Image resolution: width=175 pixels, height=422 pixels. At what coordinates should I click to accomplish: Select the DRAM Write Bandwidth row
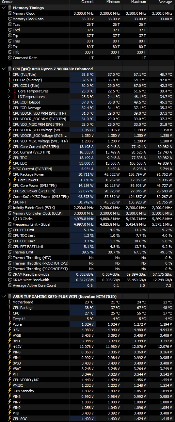click(x=87, y=280)
